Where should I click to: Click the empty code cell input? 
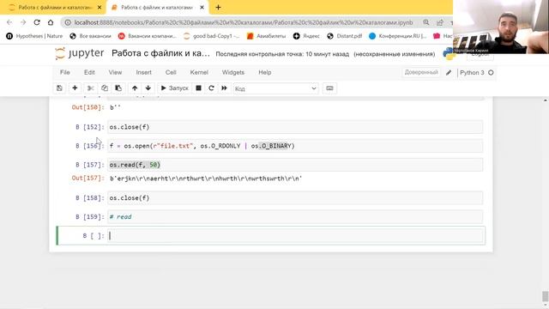pos(295,236)
